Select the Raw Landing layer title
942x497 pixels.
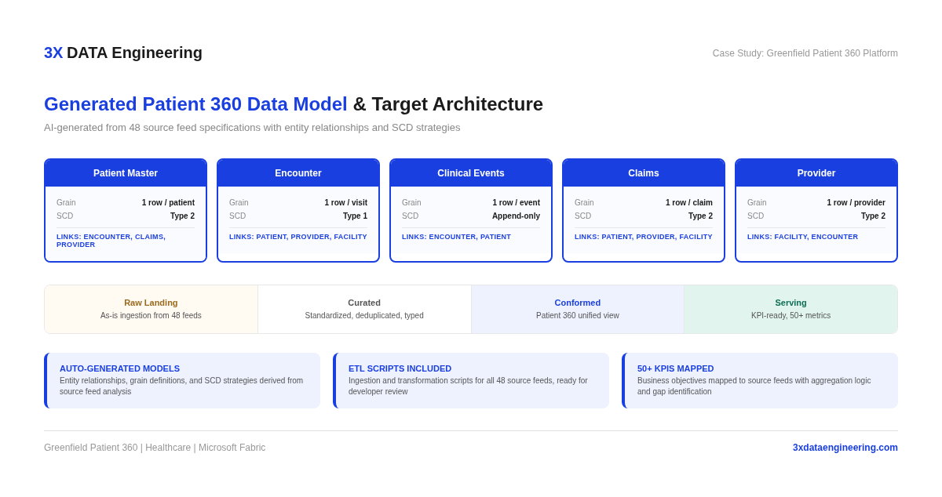point(151,303)
